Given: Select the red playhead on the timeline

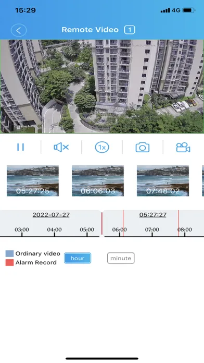Looking at the screenshot, I should click(102, 224).
